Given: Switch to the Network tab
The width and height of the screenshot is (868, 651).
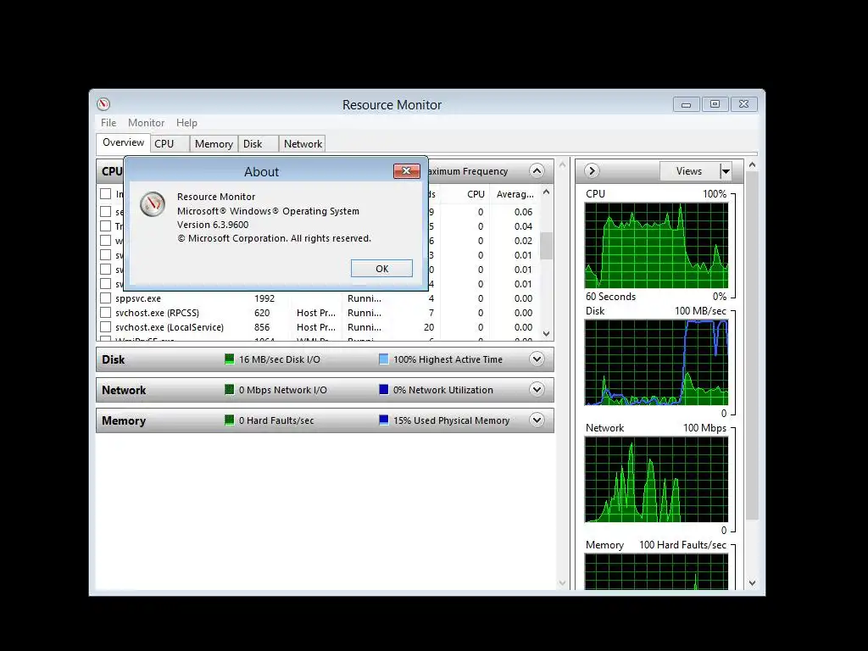Looking at the screenshot, I should [x=303, y=144].
